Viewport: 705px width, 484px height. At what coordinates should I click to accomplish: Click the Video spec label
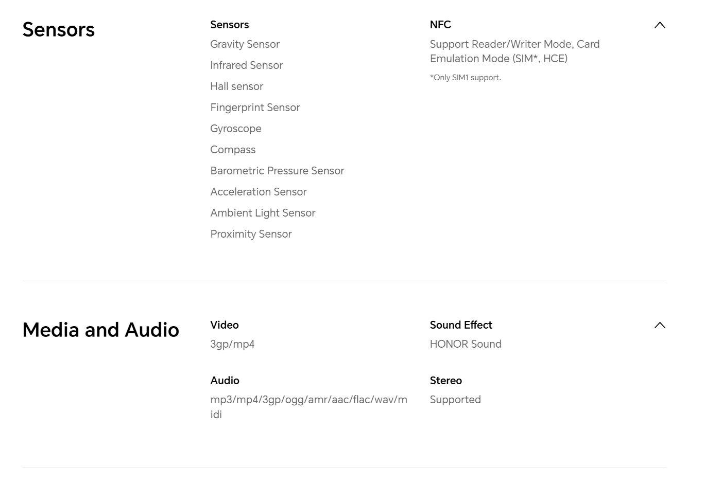(224, 325)
